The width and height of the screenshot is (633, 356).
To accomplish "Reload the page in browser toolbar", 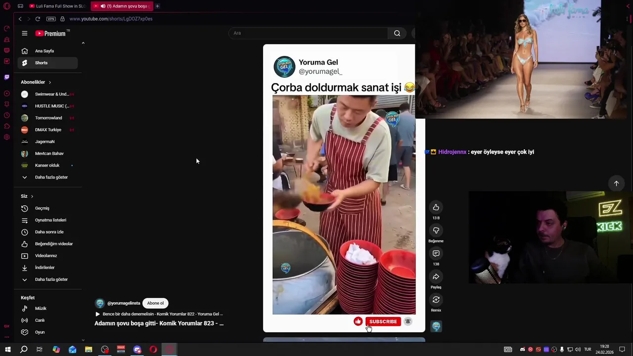I will pyautogui.click(x=38, y=19).
